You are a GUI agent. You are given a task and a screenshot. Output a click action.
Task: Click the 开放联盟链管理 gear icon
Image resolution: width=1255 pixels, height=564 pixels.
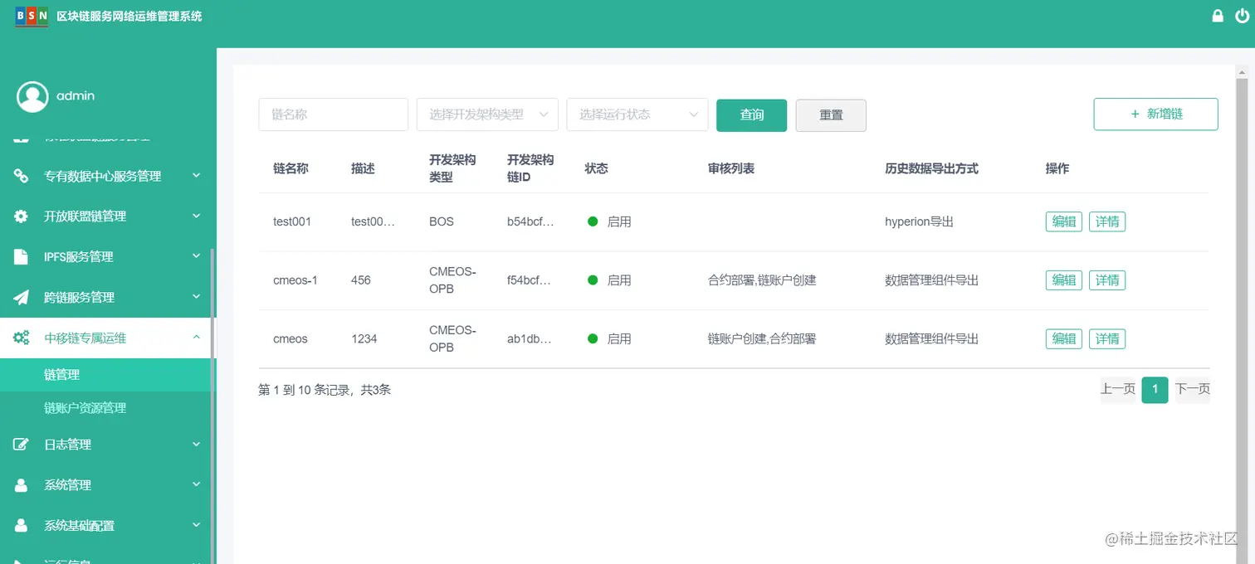point(22,216)
